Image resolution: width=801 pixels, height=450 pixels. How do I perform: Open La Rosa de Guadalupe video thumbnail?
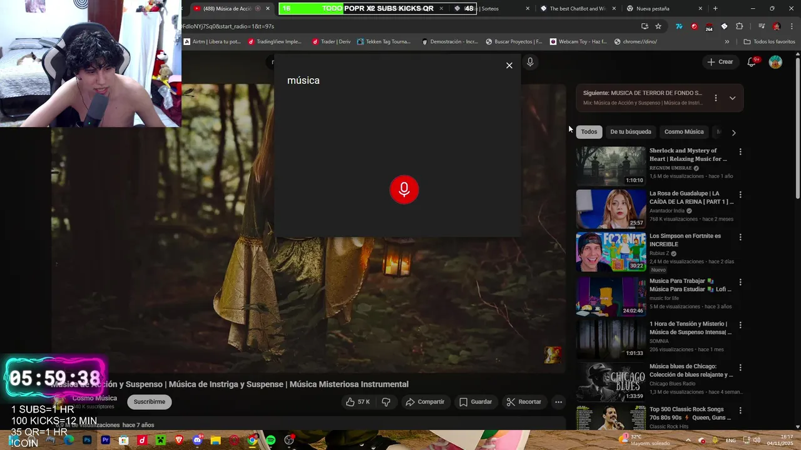pyautogui.click(x=611, y=209)
